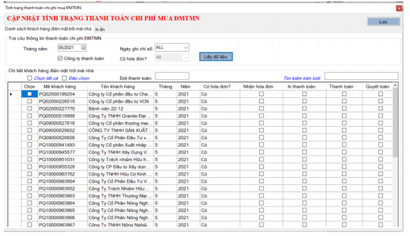This screenshot has width=410, height=236.
Task: Select customer name Công Ty TNHH Thương Mại
Action: [x=120, y=196]
